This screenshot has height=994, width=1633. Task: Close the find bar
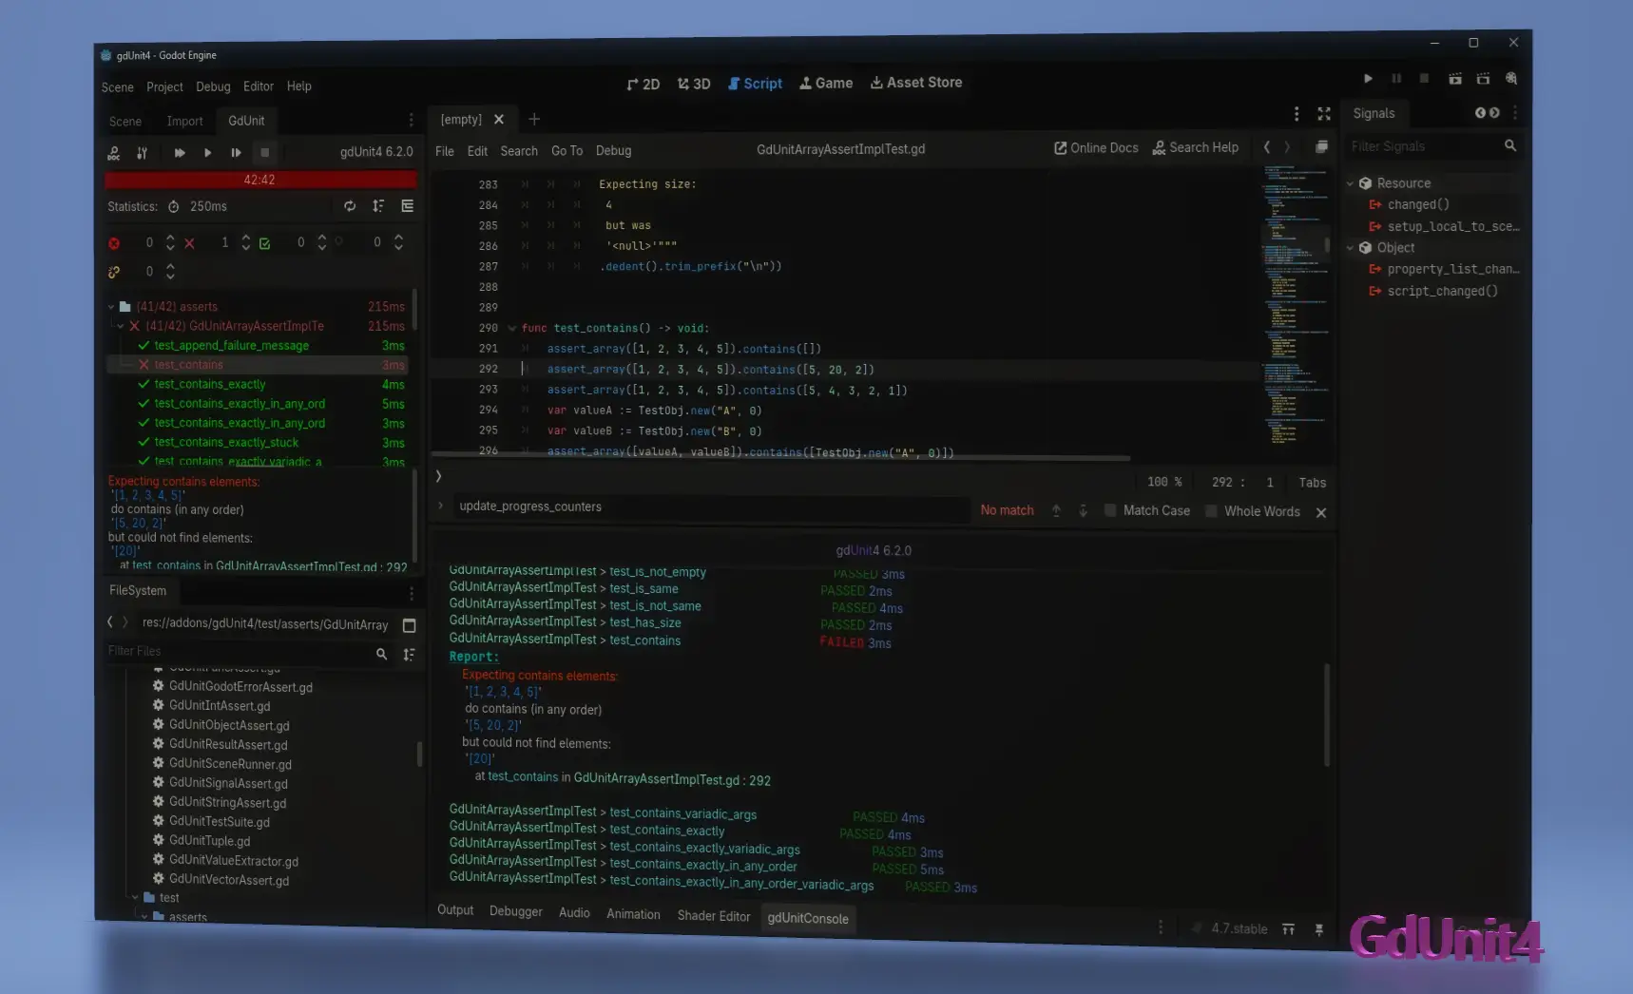[1321, 513]
